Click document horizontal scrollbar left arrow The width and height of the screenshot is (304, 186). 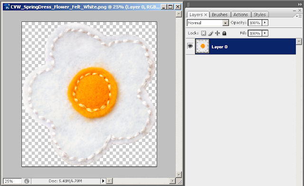tap(110, 181)
